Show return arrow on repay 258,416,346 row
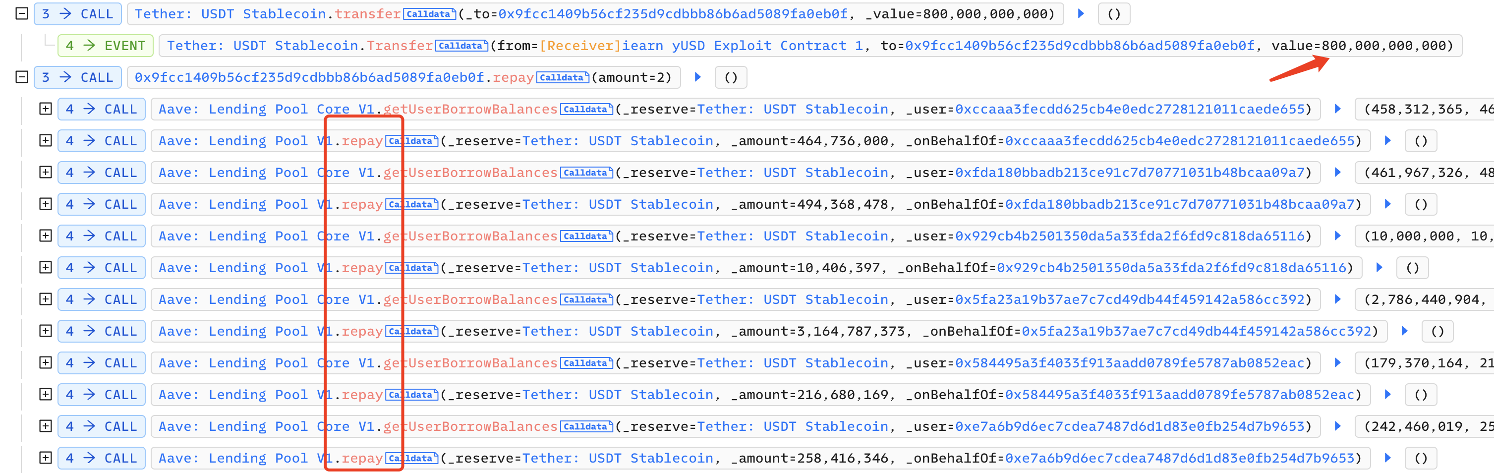The width and height of the screenshot is (1494, 473). point(1387,457)
